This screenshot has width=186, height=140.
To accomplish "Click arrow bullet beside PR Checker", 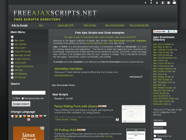I will (x=12, y=77).
